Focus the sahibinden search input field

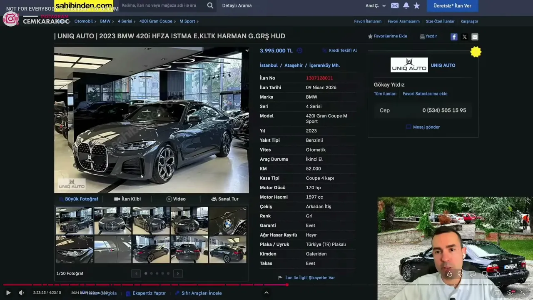pos(162,5)
